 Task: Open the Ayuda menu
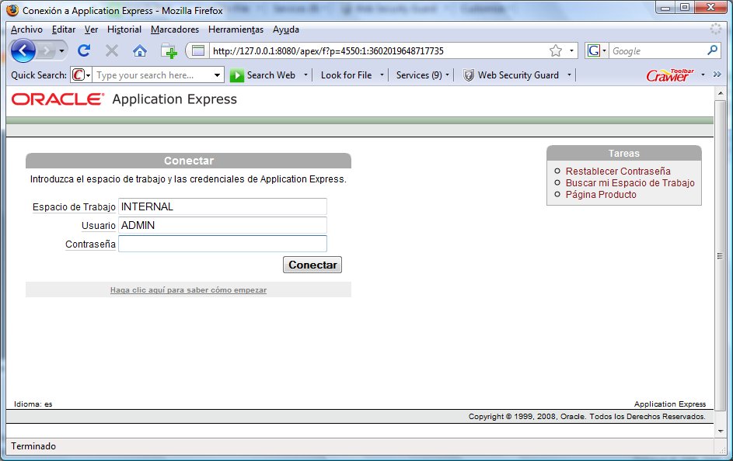286,29
